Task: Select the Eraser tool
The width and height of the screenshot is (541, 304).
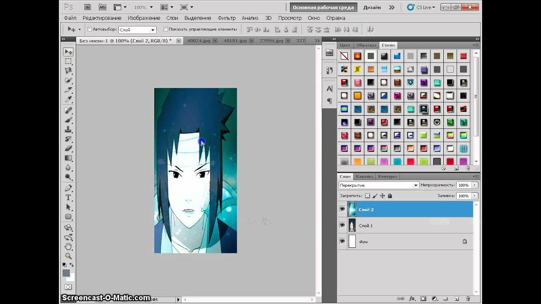Action: point(68,148)
